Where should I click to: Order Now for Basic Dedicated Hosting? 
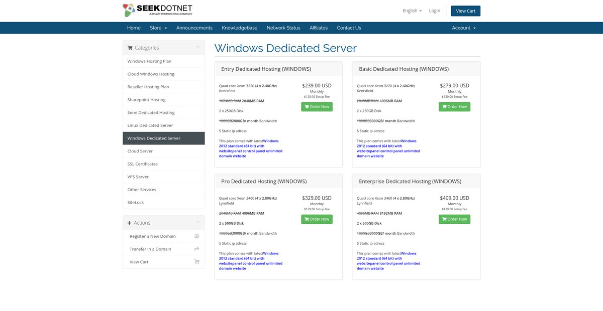(454, 107)
